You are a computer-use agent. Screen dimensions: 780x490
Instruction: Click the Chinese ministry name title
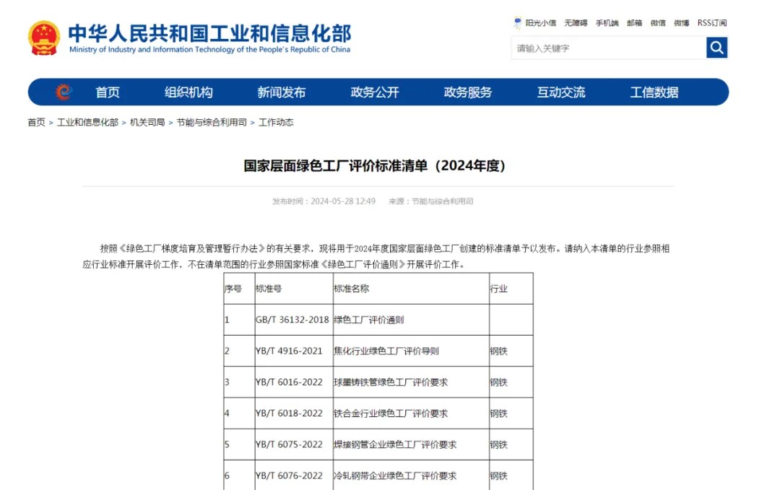(209, 33)
